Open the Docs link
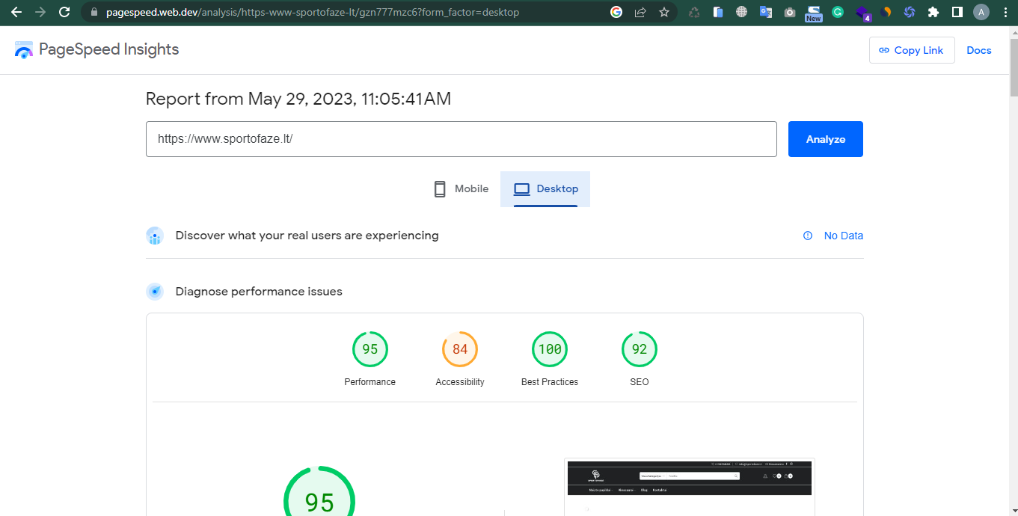This screenshot has height=516, width=1018. tap(979, 50)
